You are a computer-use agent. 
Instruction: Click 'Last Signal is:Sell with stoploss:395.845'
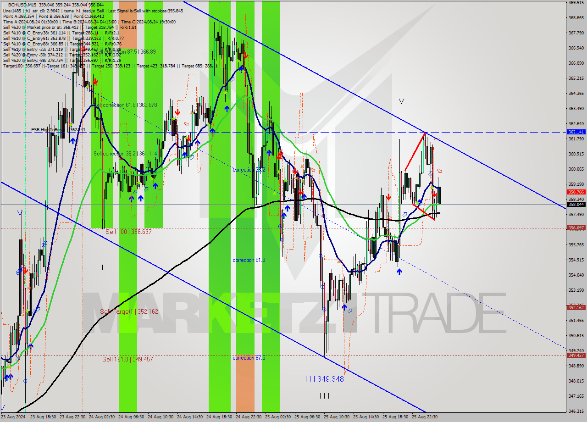pos(145,11)
